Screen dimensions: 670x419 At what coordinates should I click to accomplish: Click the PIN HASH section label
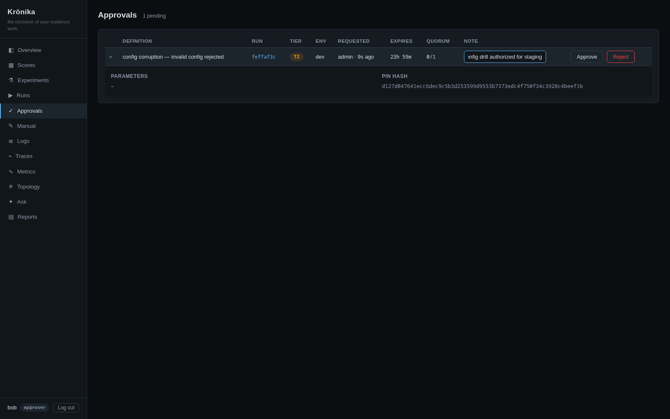pyautogui.click(x=394, y=76)
